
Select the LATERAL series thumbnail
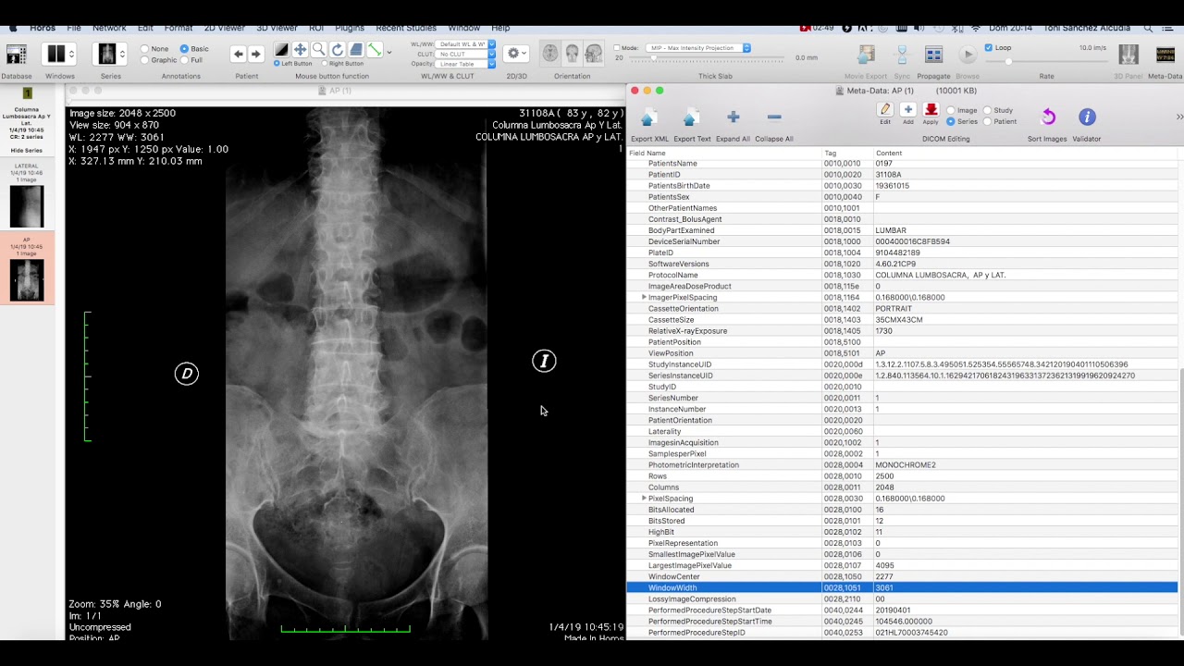[x=27, y=206]
